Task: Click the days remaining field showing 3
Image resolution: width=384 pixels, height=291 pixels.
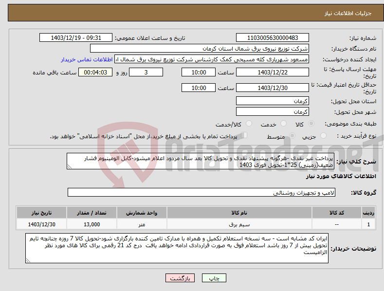Action: pos(146,72)
